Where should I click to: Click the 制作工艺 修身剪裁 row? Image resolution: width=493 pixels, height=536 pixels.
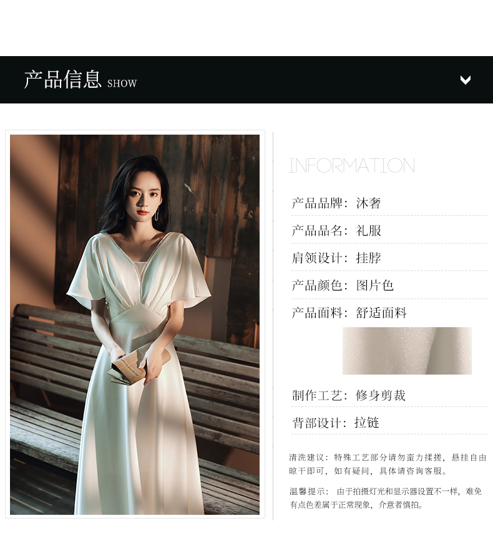pyautogui.click(x=389, y=396)
